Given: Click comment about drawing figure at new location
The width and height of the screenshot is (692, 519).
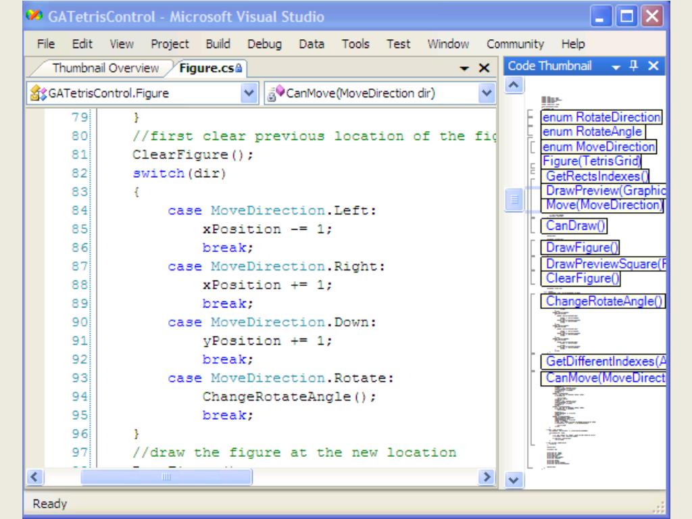Looking at the screenshot, I should click(295, 453).
